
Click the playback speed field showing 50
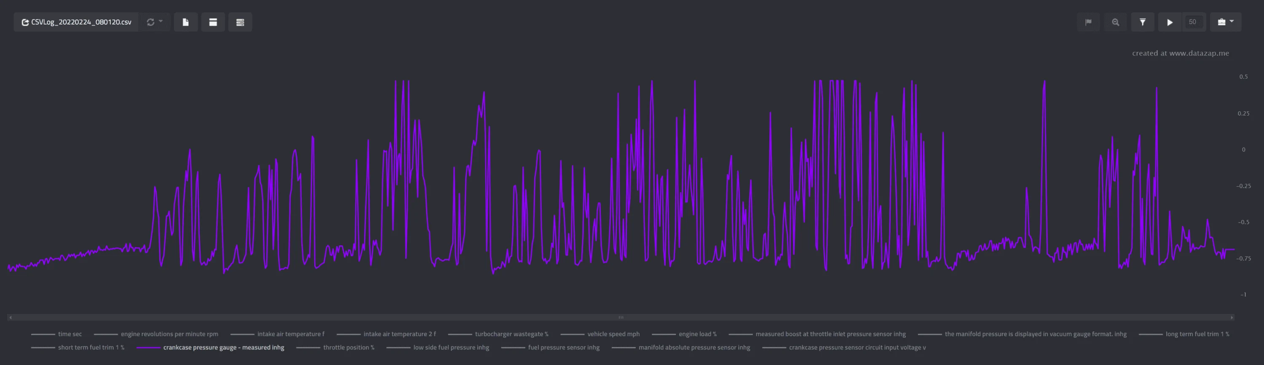[x=1192, y=22]
